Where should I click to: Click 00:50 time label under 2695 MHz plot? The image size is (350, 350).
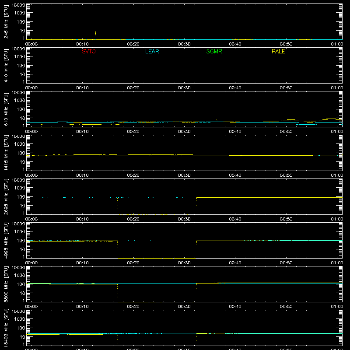click(286, 219)
